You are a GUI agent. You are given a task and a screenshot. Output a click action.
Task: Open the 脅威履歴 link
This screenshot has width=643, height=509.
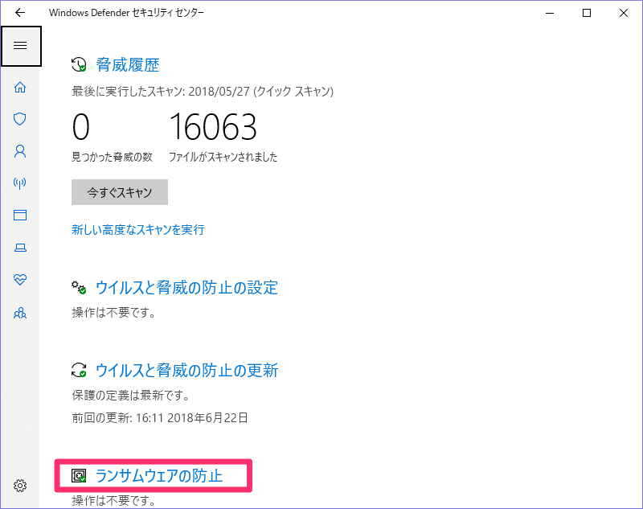(x=128, y=65)
